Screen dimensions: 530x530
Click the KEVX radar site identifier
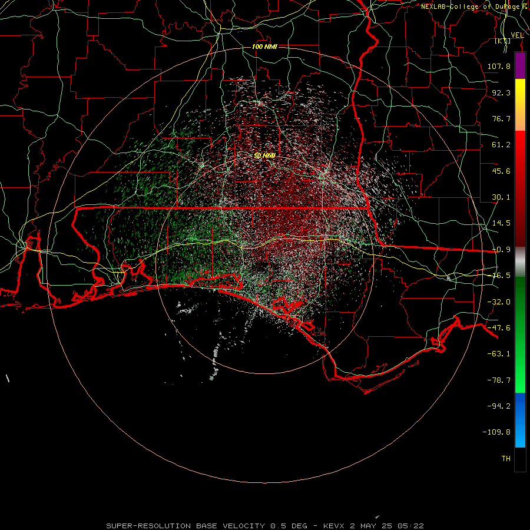334,526
